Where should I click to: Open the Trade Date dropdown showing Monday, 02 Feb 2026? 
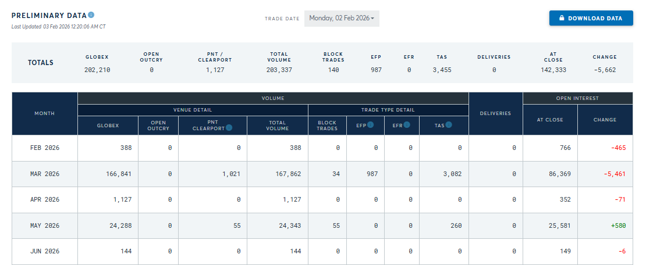click(x=342, y=19)
